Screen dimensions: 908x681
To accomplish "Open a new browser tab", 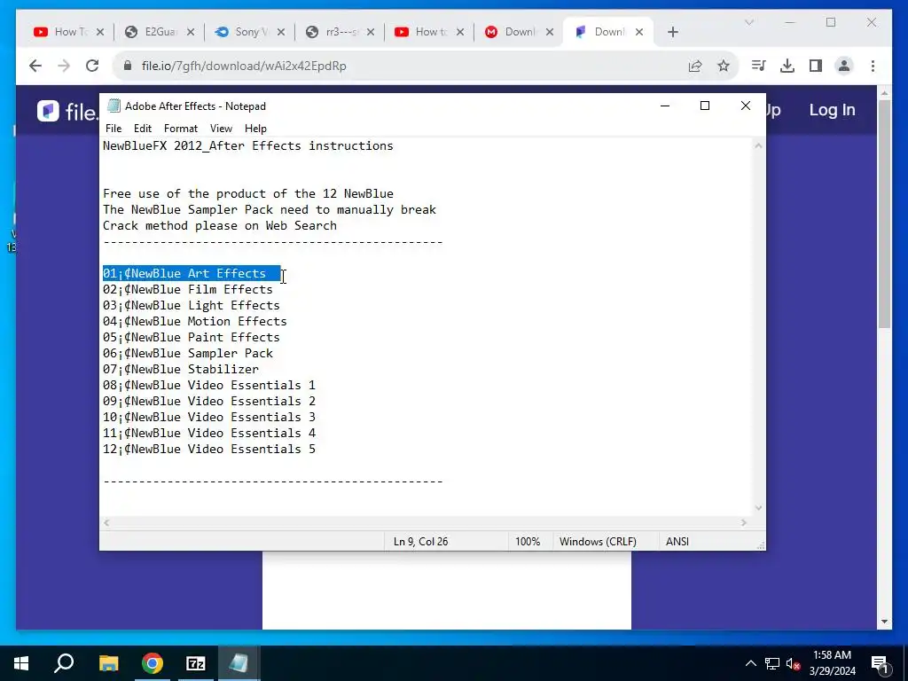I will (672, 32).
